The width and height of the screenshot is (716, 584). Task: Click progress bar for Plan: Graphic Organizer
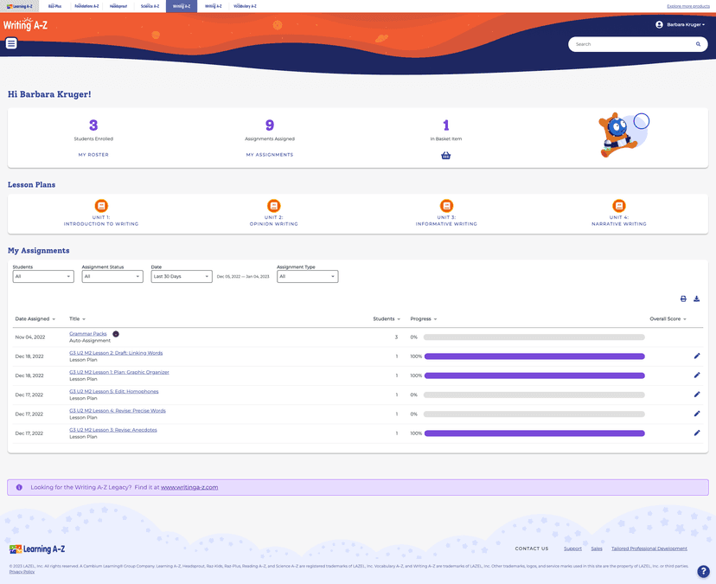[x=534, y=375]
